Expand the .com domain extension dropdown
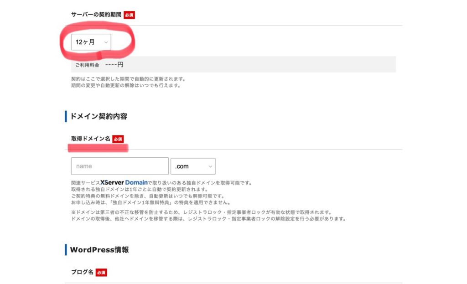467x284 pixels. point(192,166)
